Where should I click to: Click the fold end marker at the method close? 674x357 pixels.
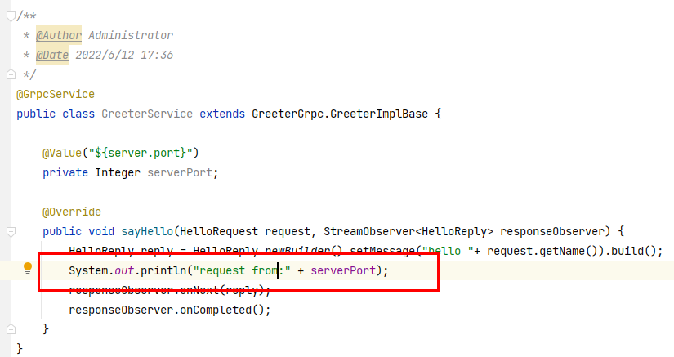[x=11, y=329]
